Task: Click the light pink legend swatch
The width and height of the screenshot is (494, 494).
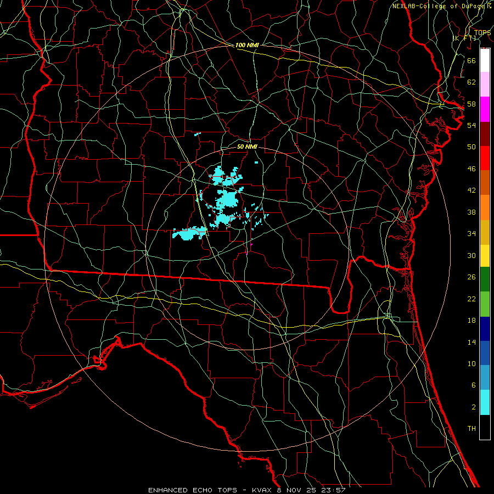Action: [485, 84]
